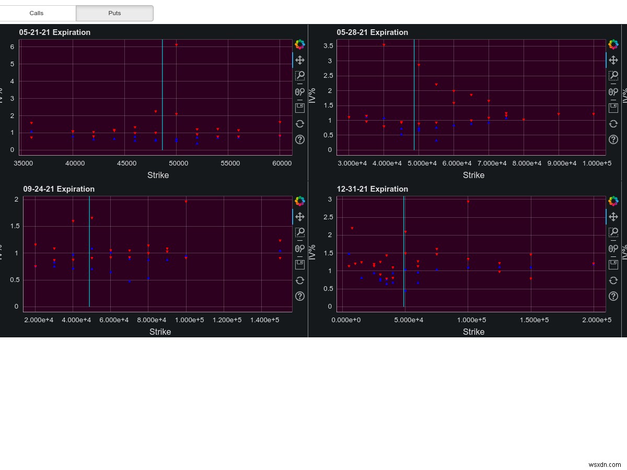
Task: Toggle off the hover tool on the 05-21-21 chart
Action: tap(300, 92)
